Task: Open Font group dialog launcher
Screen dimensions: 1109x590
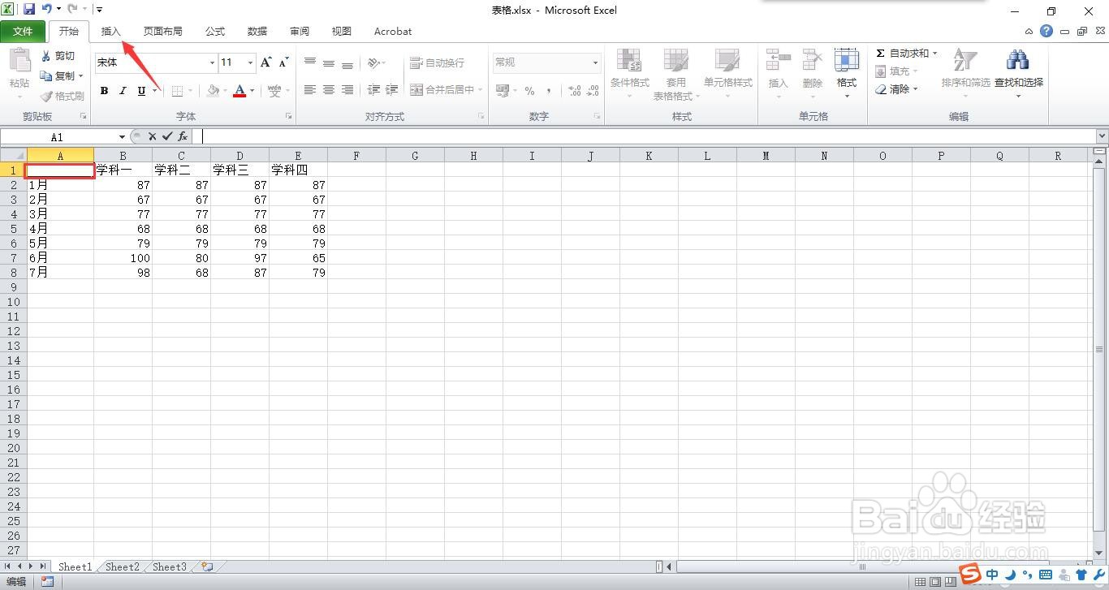Action: pos(288,117)
